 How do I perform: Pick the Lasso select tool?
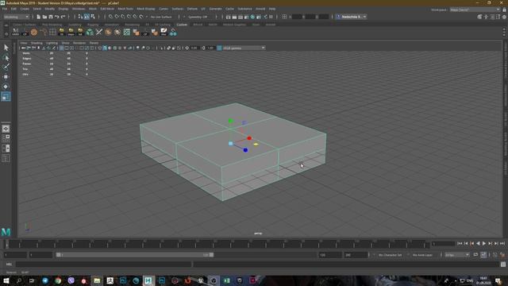click(x=6, y=58)
